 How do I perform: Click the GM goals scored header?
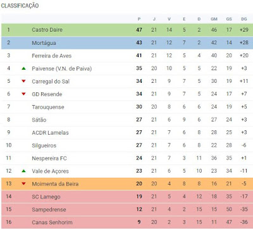pos(214,19)
